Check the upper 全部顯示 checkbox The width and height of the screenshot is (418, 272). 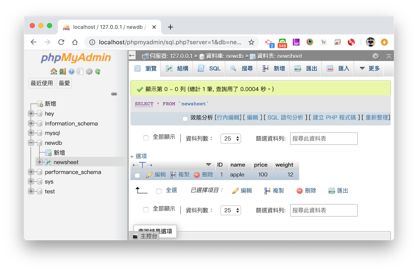146,138
